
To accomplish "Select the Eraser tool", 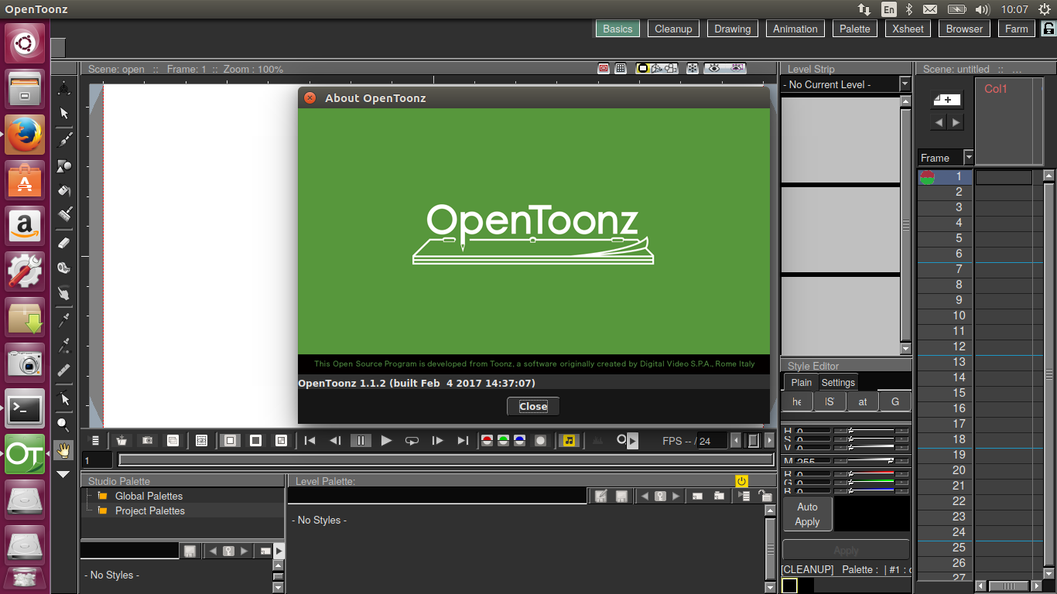I will (x=64, y=242).
